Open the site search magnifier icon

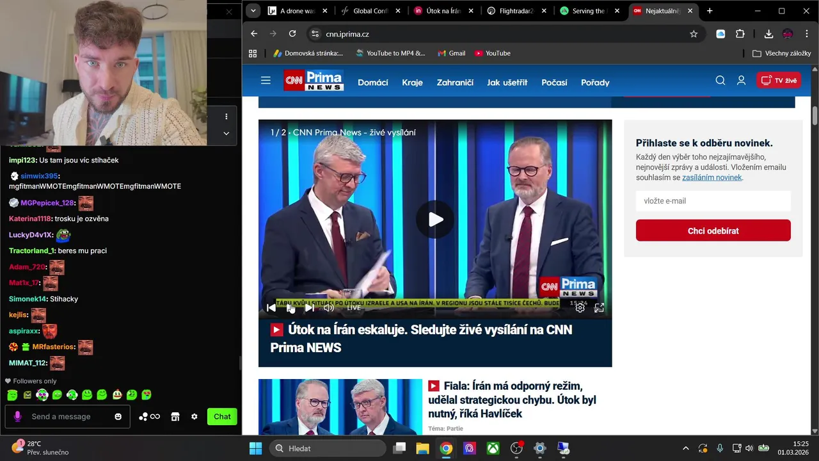point(720,81)
